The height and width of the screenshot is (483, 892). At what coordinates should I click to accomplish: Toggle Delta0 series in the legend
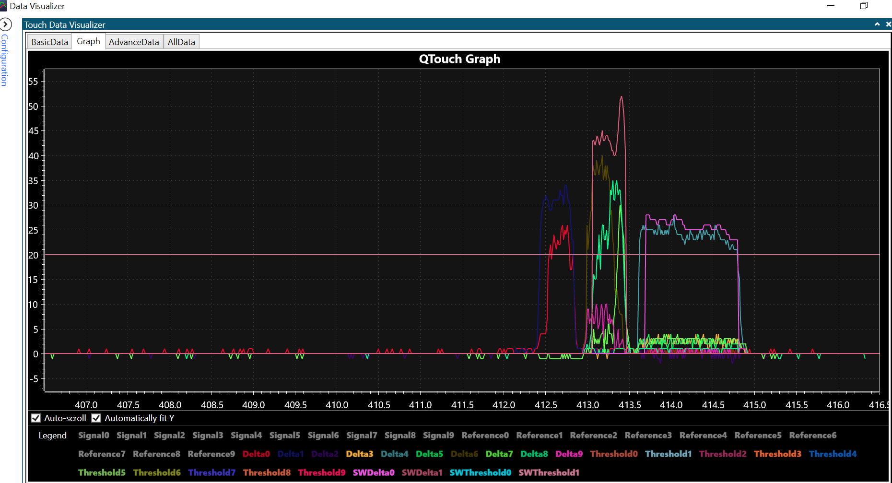[x=256, y=454]
